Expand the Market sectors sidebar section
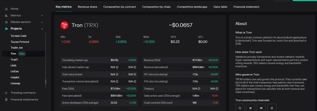This screenshot has height=111, width=317. (42, 22)
